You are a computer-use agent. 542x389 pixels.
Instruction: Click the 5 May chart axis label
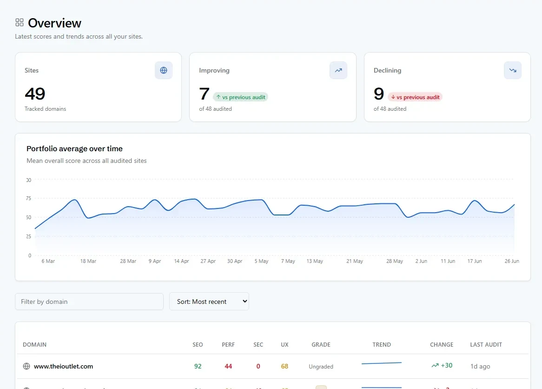(x=261, y=261)
